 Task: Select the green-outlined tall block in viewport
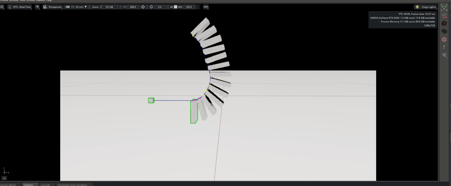(194, 111)
